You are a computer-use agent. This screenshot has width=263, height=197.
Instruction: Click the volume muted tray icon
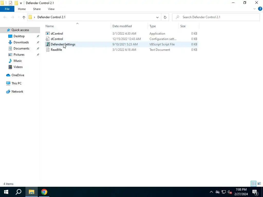tap(230, 192)
